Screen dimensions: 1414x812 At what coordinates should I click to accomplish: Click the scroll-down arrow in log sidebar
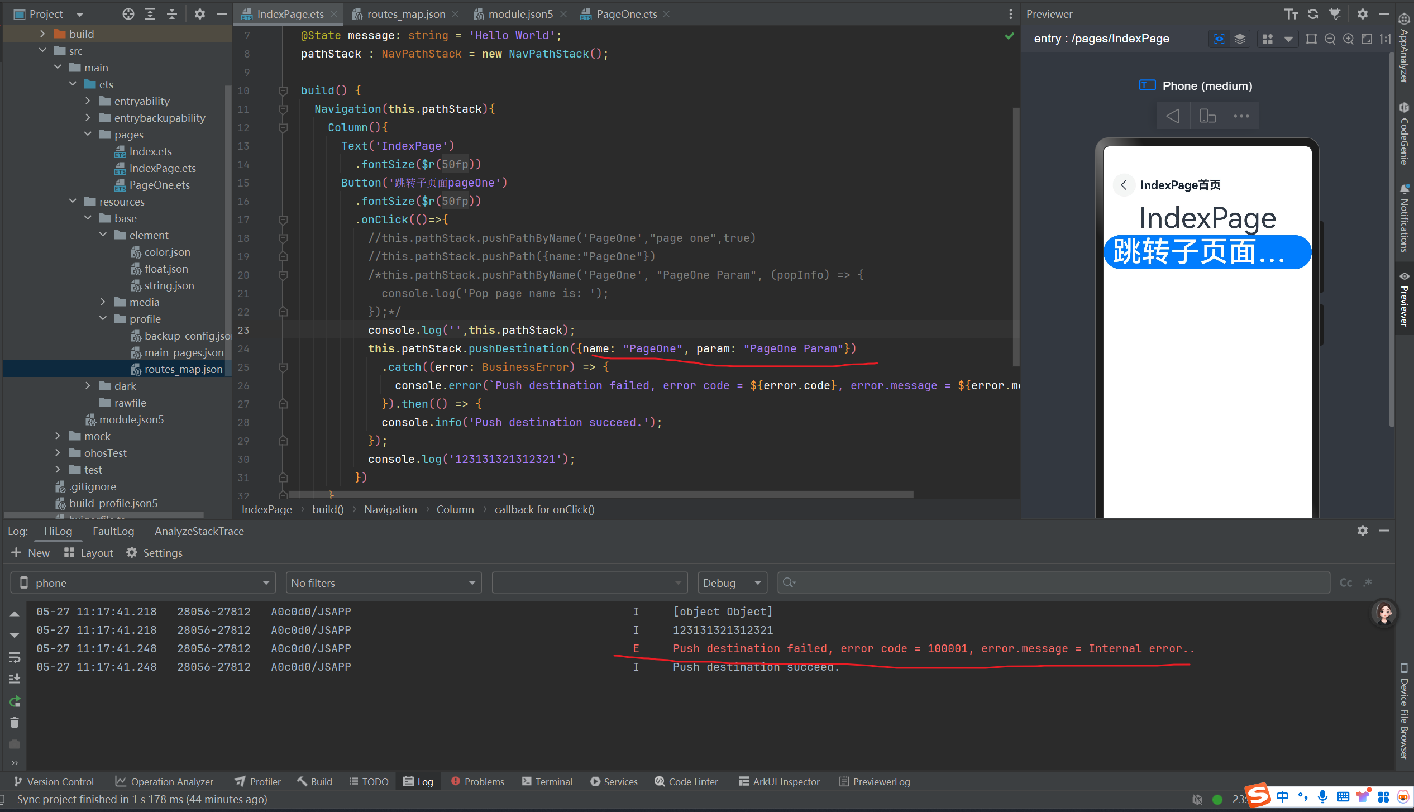[x=15, y=636]
